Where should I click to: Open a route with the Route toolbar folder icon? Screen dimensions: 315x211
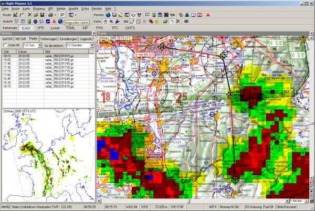36,15
